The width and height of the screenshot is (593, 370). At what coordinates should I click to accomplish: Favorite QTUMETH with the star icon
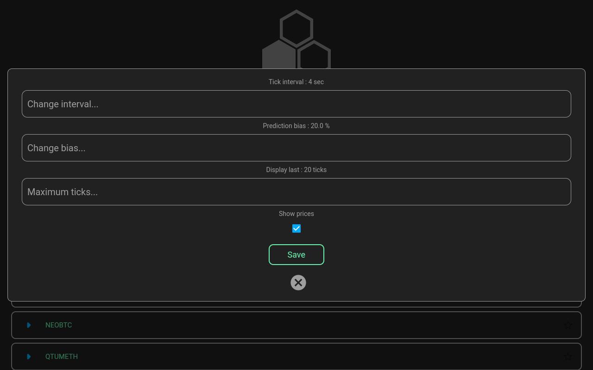[x=568, y=357]
